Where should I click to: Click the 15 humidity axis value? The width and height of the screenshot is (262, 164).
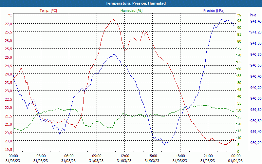click(239, 131)
